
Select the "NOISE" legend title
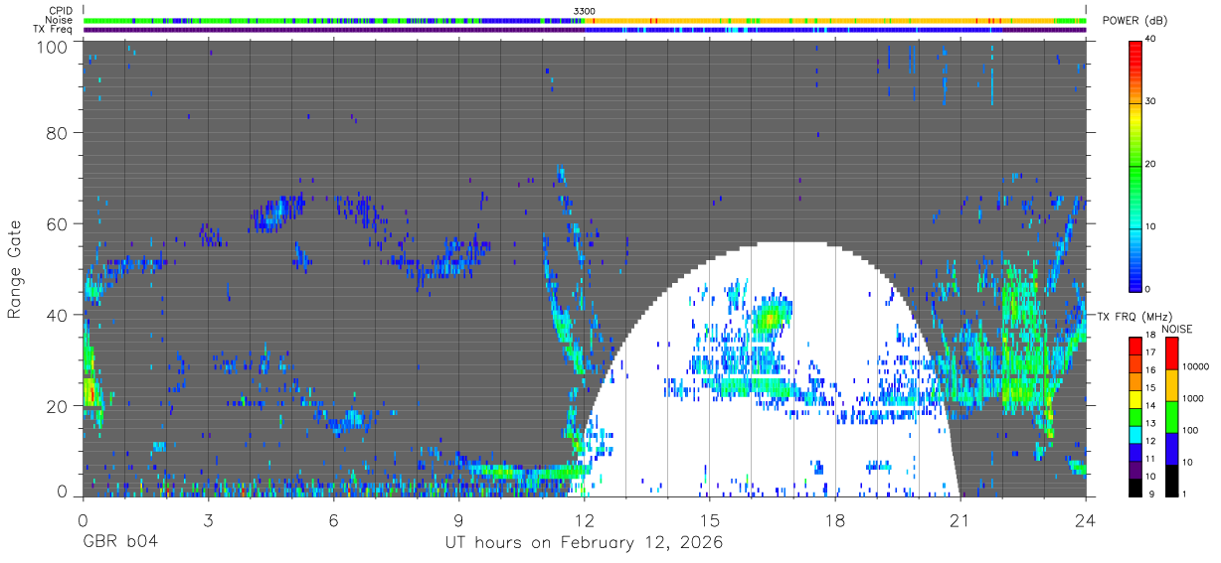[1176, 329]
